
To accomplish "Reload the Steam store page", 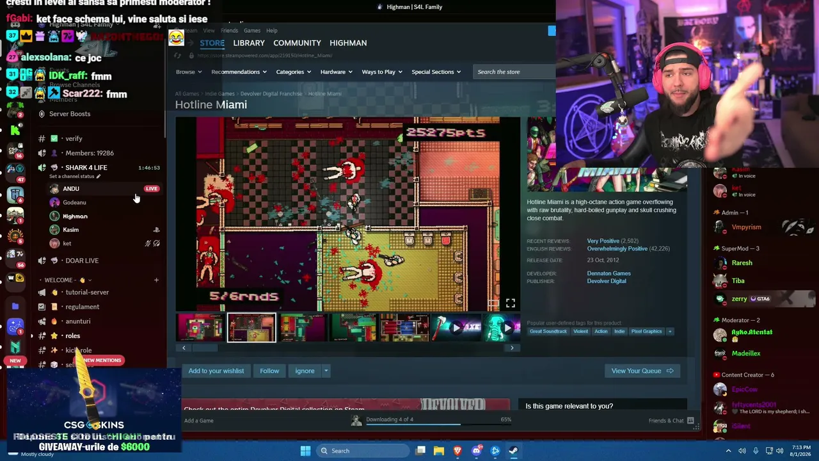I will click(177, 56).
